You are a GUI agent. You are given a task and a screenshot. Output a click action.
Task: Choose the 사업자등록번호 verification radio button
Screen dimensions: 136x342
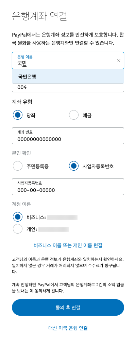point(74,166)
